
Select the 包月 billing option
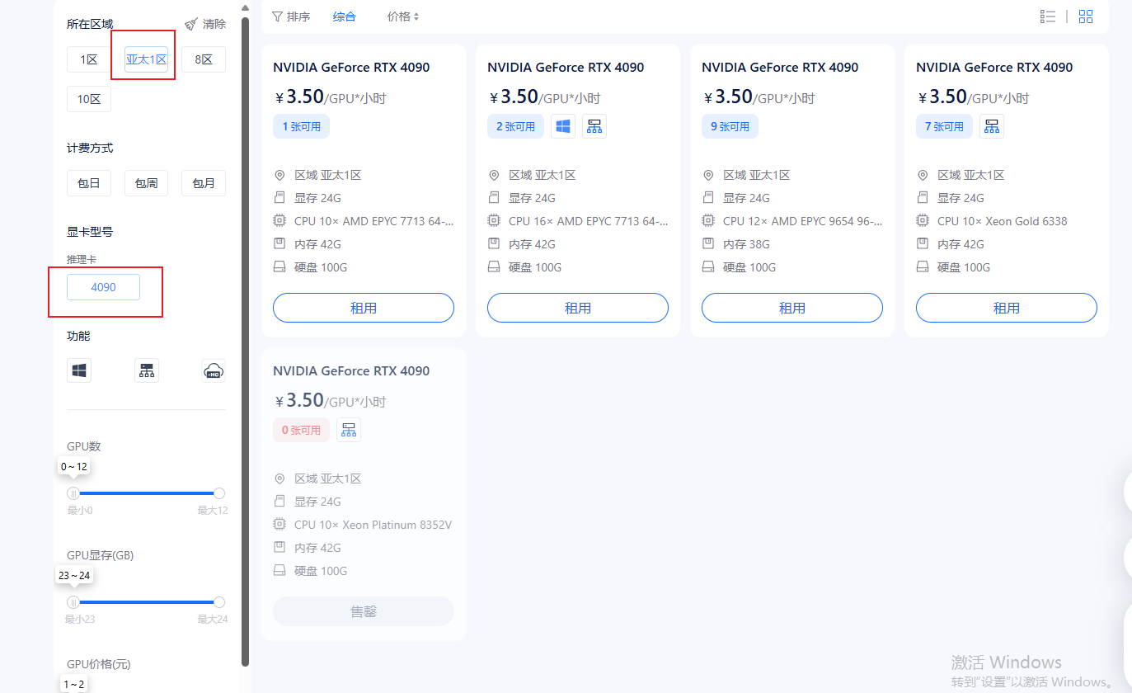[x=204, y=183]
